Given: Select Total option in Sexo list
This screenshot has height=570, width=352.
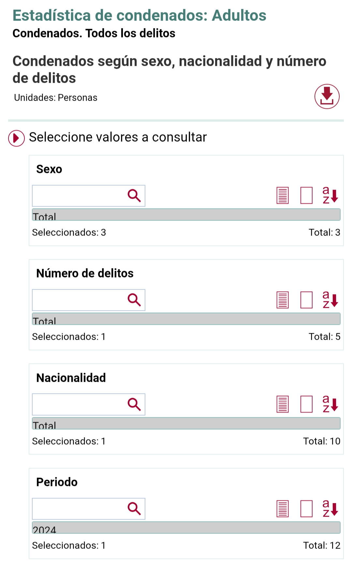Looking at the screenshot, I should 186,215.
